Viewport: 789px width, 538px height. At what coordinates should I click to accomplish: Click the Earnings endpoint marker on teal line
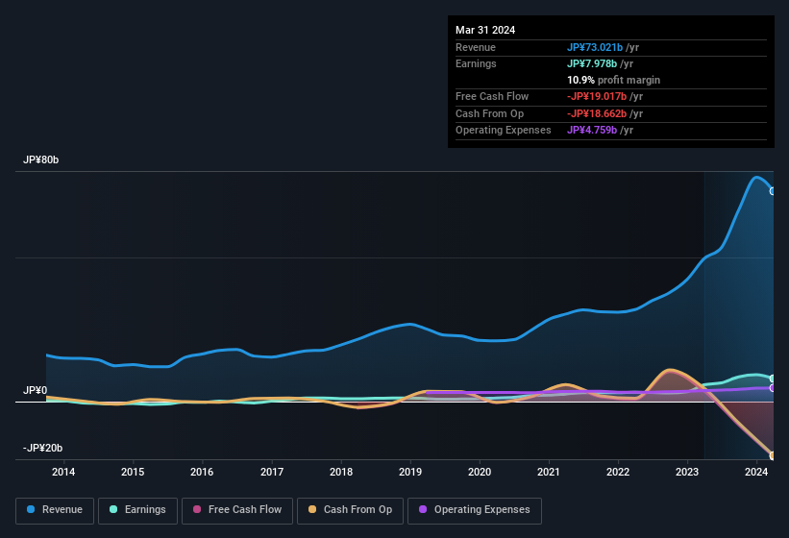[773, 379]
